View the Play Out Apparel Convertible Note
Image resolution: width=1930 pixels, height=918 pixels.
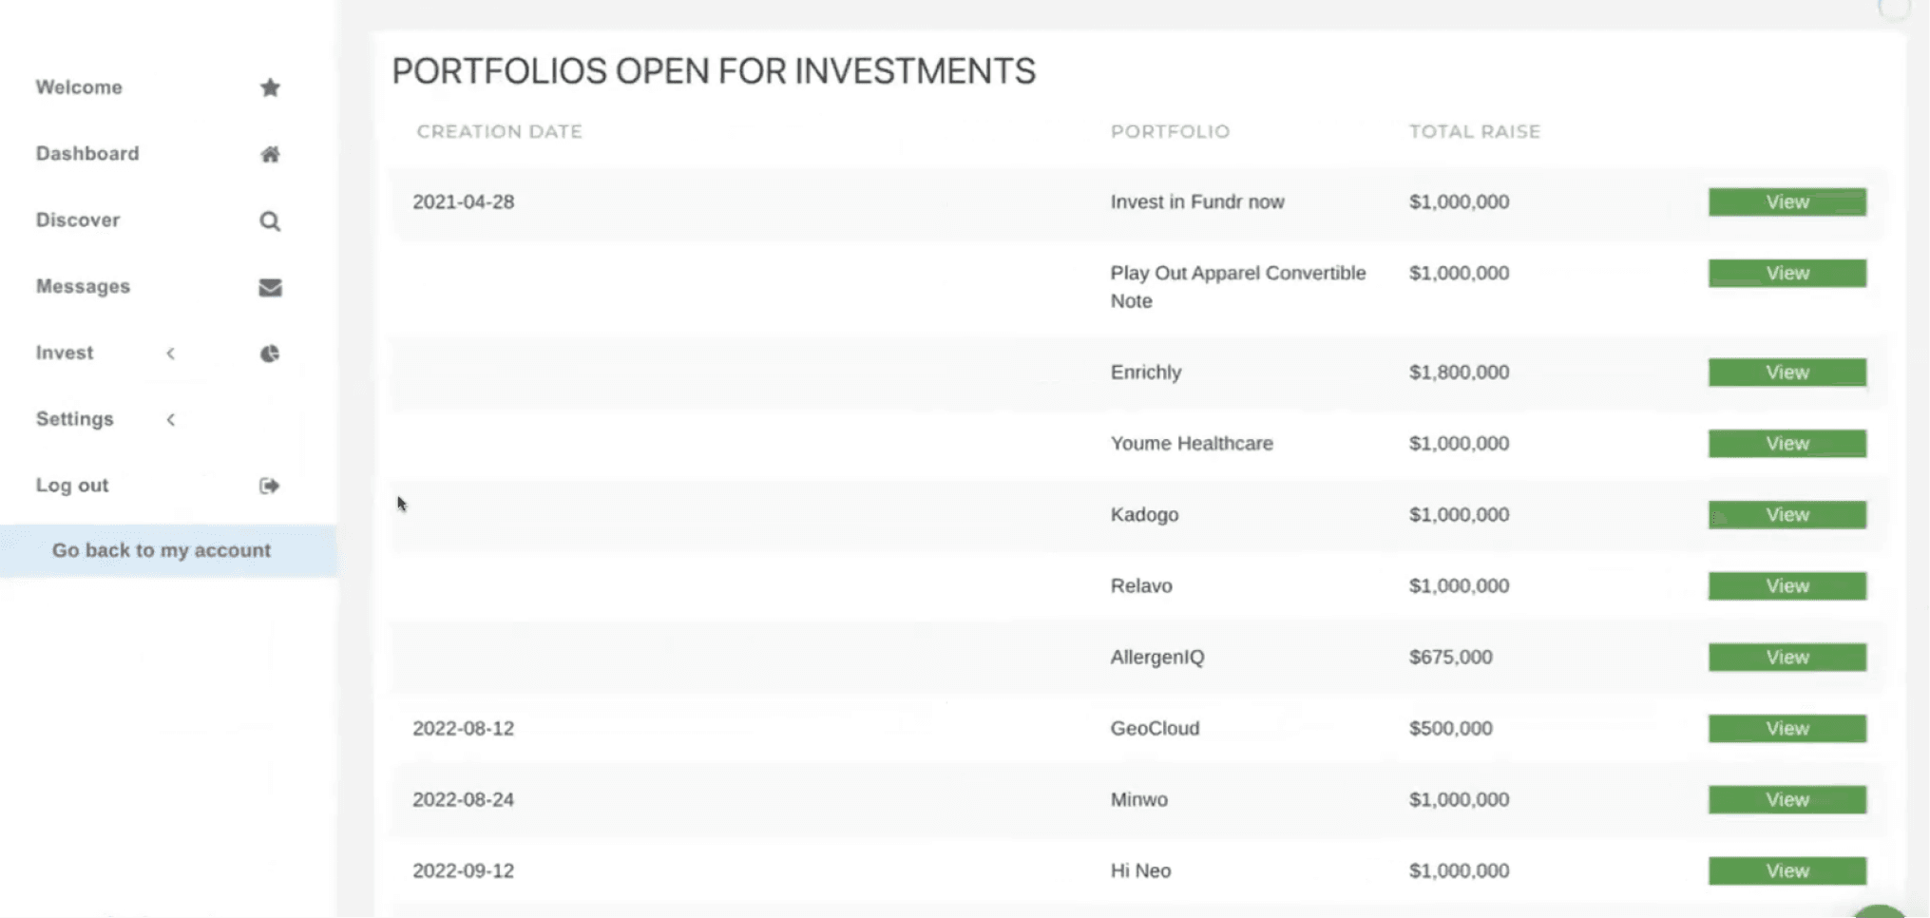[1787, 273]
